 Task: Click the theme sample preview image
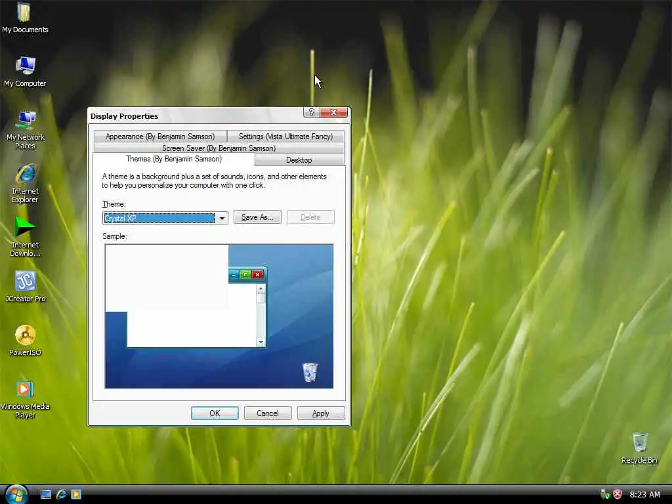pyautogui.click(x=219, y=316)
